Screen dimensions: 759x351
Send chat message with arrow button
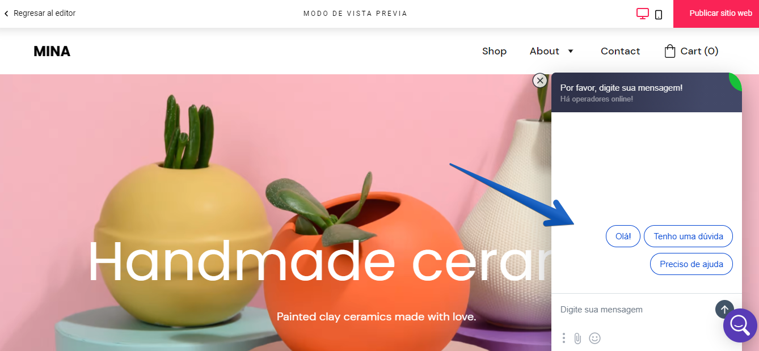pyautogui.click(x=724, y=310)
